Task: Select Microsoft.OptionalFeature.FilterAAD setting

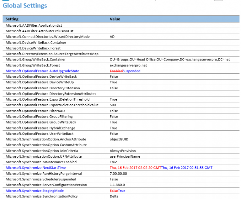Action: click(35, 111)
